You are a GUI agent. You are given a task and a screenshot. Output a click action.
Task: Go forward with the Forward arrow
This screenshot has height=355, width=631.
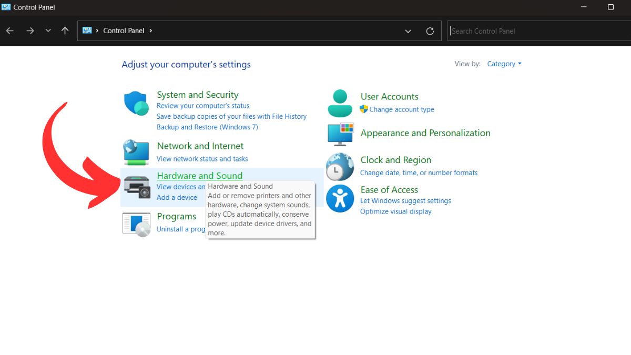pyautogui.click(x=30, y=31)
